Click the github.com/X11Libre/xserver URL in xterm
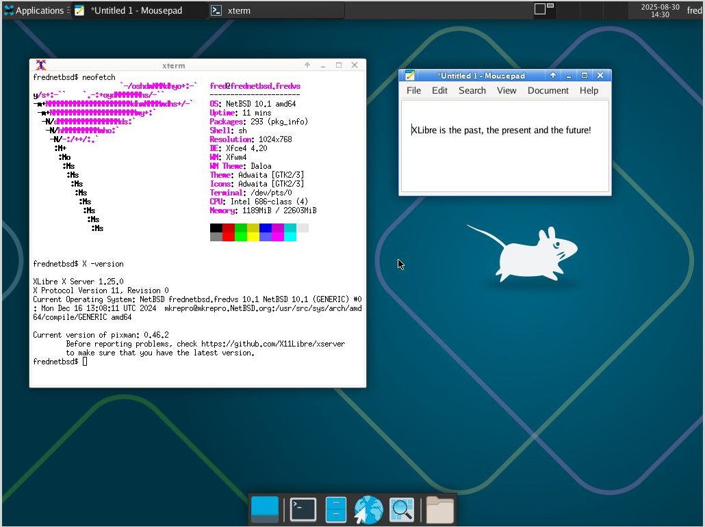The width and height of the screenshot is (705, 527). pyautogui.click(x=273, y=344)
